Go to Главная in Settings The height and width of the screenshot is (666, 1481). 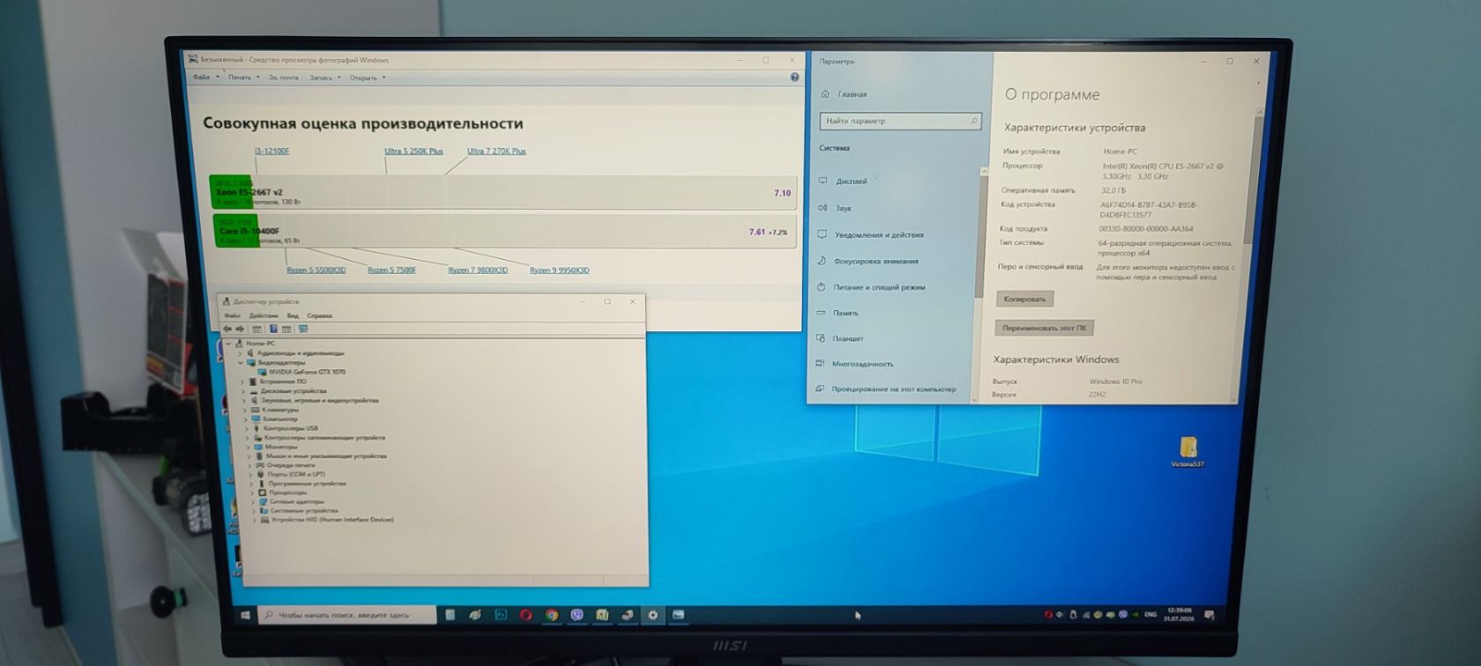point(845,94)
